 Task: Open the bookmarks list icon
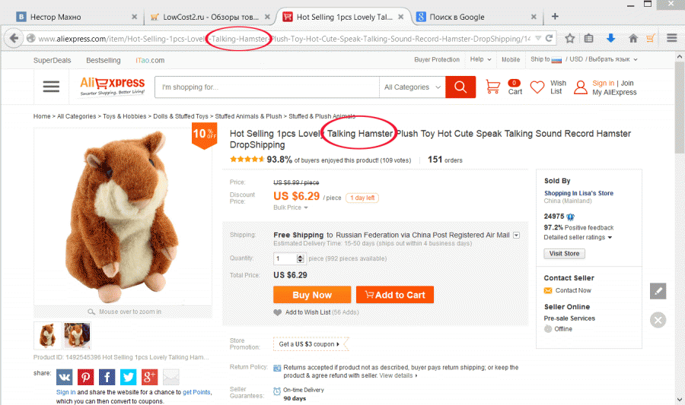point(589,38)
